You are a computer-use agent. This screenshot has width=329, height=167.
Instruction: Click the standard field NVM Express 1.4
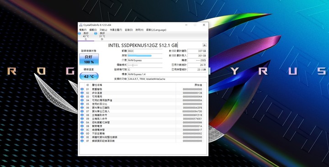[x=167, y=74]
